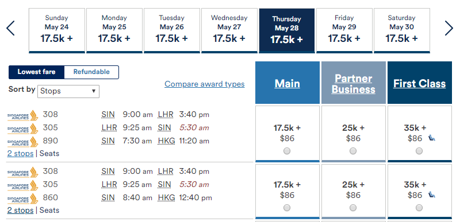Advance to next week with right arrow
Screen dimensions: 456x222
449,28
